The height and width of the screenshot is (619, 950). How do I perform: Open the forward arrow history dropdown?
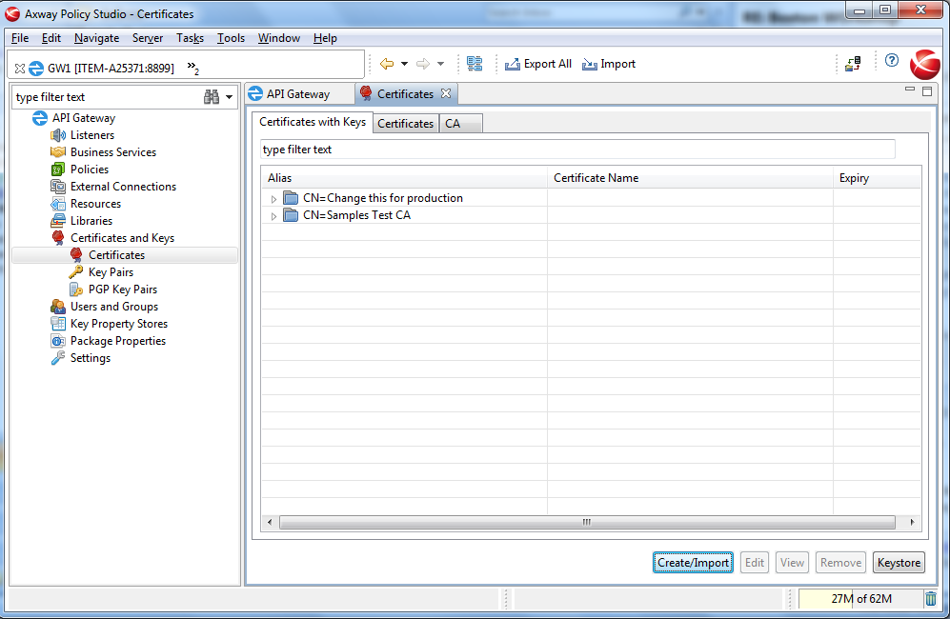tap(440, 64)
